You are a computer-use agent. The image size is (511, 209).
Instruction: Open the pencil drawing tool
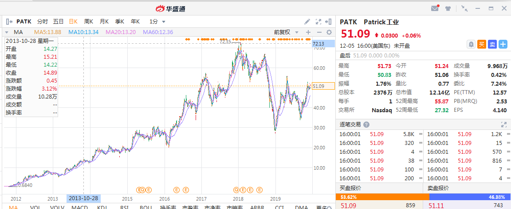tap(307, 22)
